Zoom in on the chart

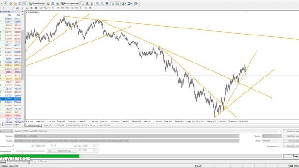[x=98, y=3]
